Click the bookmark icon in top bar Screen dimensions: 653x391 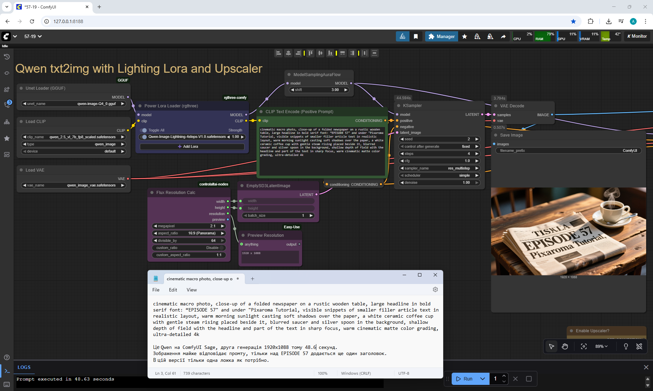coord(416,36)
